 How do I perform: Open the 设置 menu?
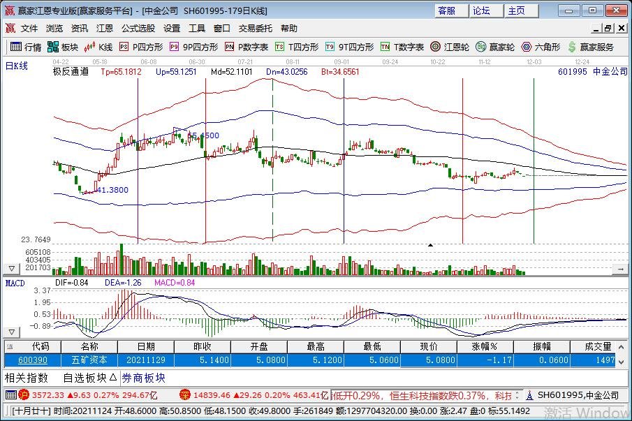pyautogui.click(x=172, y=28)
